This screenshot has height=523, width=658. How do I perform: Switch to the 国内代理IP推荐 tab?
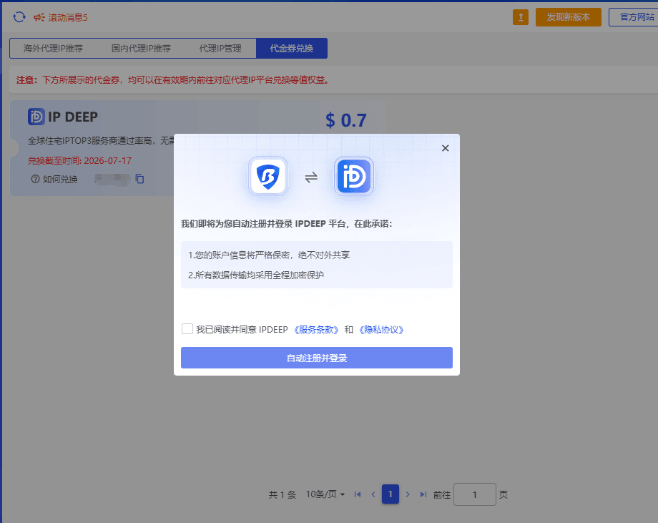coord(141,48)
